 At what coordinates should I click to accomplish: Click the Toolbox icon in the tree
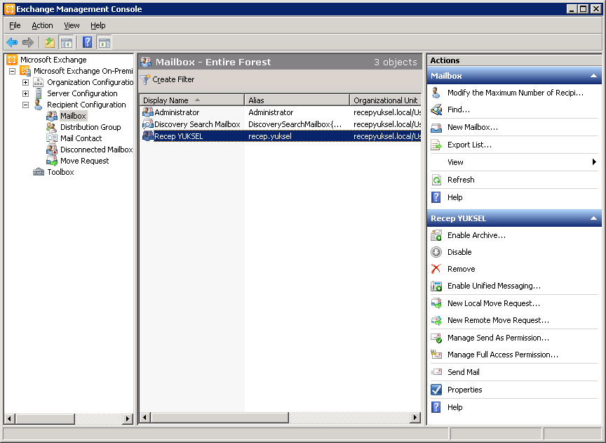(39, 172)
